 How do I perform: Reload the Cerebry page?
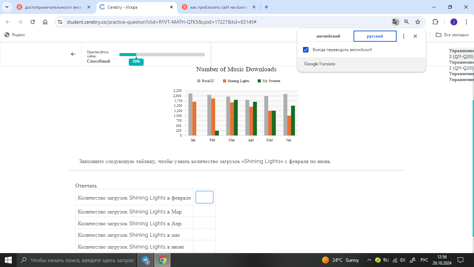(x=33, y=22)
